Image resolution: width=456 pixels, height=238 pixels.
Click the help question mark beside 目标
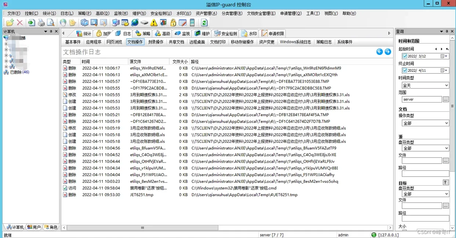point(446,182)
